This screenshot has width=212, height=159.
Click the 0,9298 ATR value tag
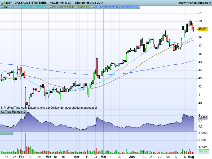click(x=203, y=117)
